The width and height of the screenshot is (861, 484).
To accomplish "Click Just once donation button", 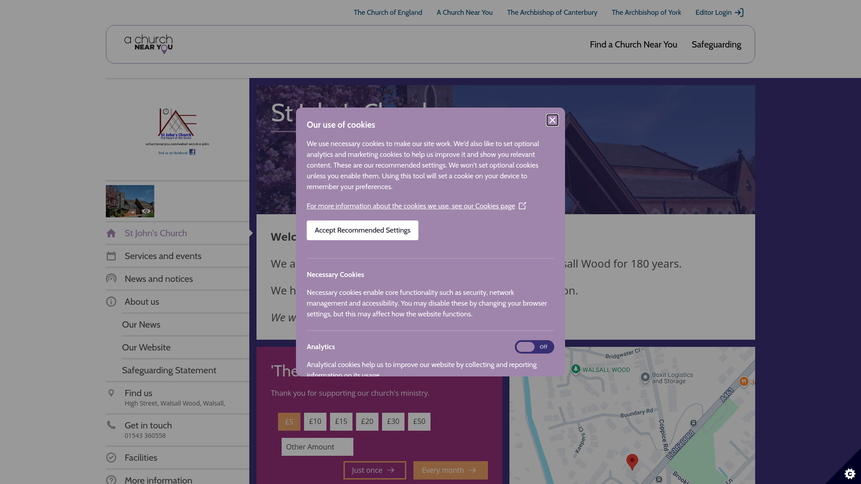I will [375, 470].
